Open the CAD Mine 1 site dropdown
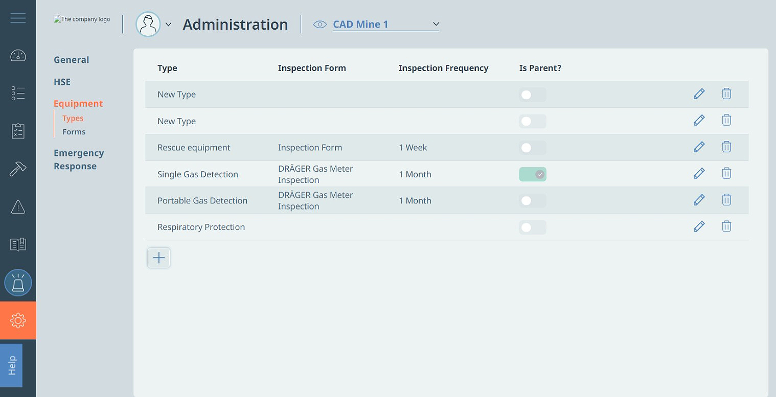 click(x=386, y=24)
